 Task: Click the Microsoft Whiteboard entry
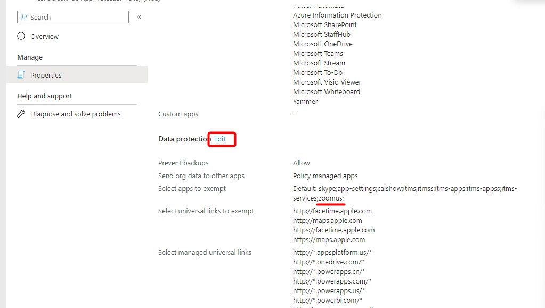point(327,91)
